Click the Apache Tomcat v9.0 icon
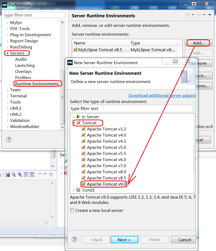Viewport: 216px width, 251px height. tap(83, 184)
